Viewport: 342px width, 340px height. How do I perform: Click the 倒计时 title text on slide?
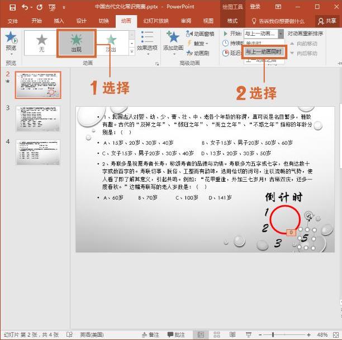[284, 197]
